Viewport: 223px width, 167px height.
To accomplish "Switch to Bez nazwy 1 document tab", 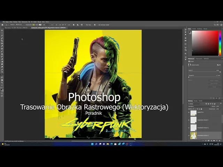I will (17, 28).
